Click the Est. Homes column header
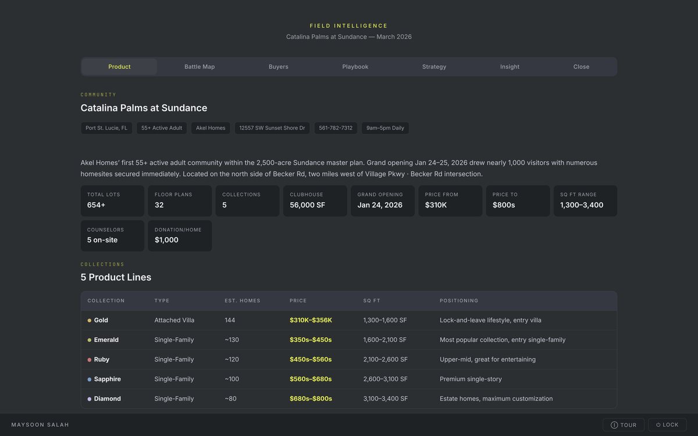The width and height of the screenshot is (698, 436). (243, 301)
